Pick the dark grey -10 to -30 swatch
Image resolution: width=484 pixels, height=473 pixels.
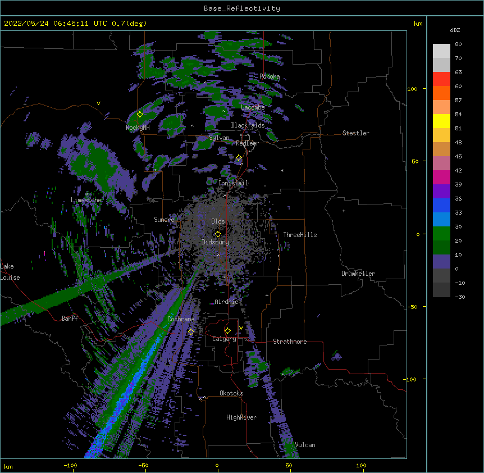441,290
